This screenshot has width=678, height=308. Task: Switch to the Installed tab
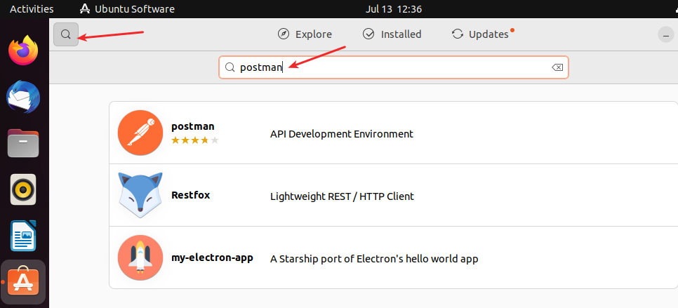click(392, 34)
